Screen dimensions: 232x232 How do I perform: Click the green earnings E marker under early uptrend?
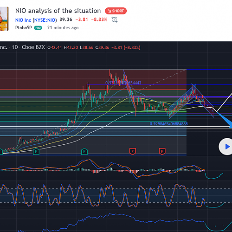coord(36,152)
